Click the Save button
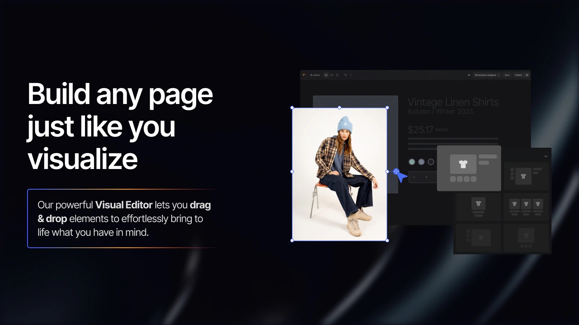Screen dimensions: 579x325 pos(507,75)
